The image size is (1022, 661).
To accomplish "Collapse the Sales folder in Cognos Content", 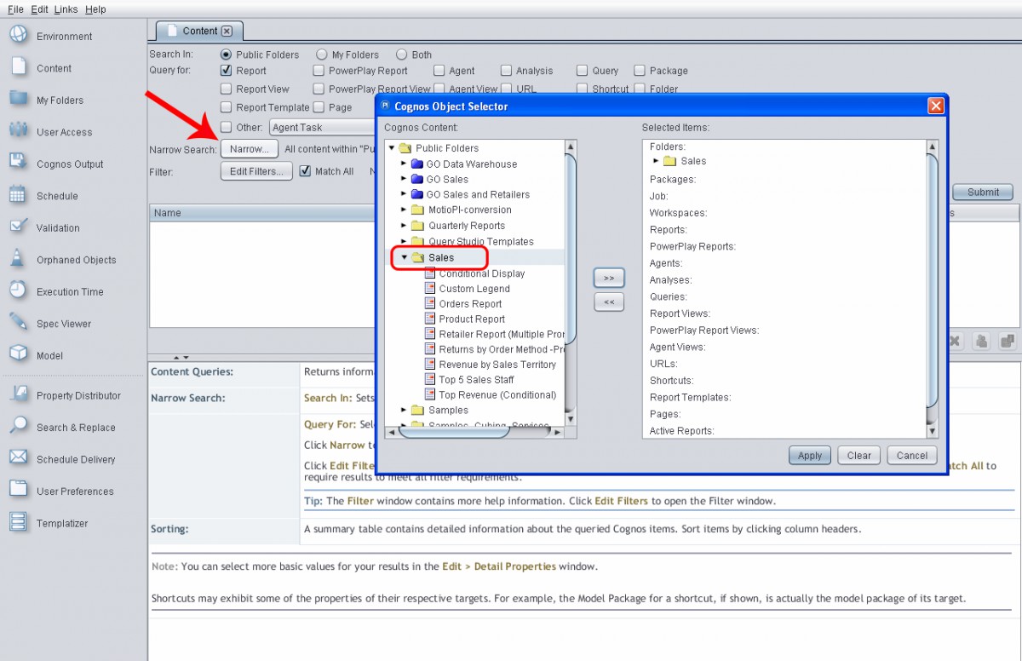I will pyautogui.click(x=404, y=257).
